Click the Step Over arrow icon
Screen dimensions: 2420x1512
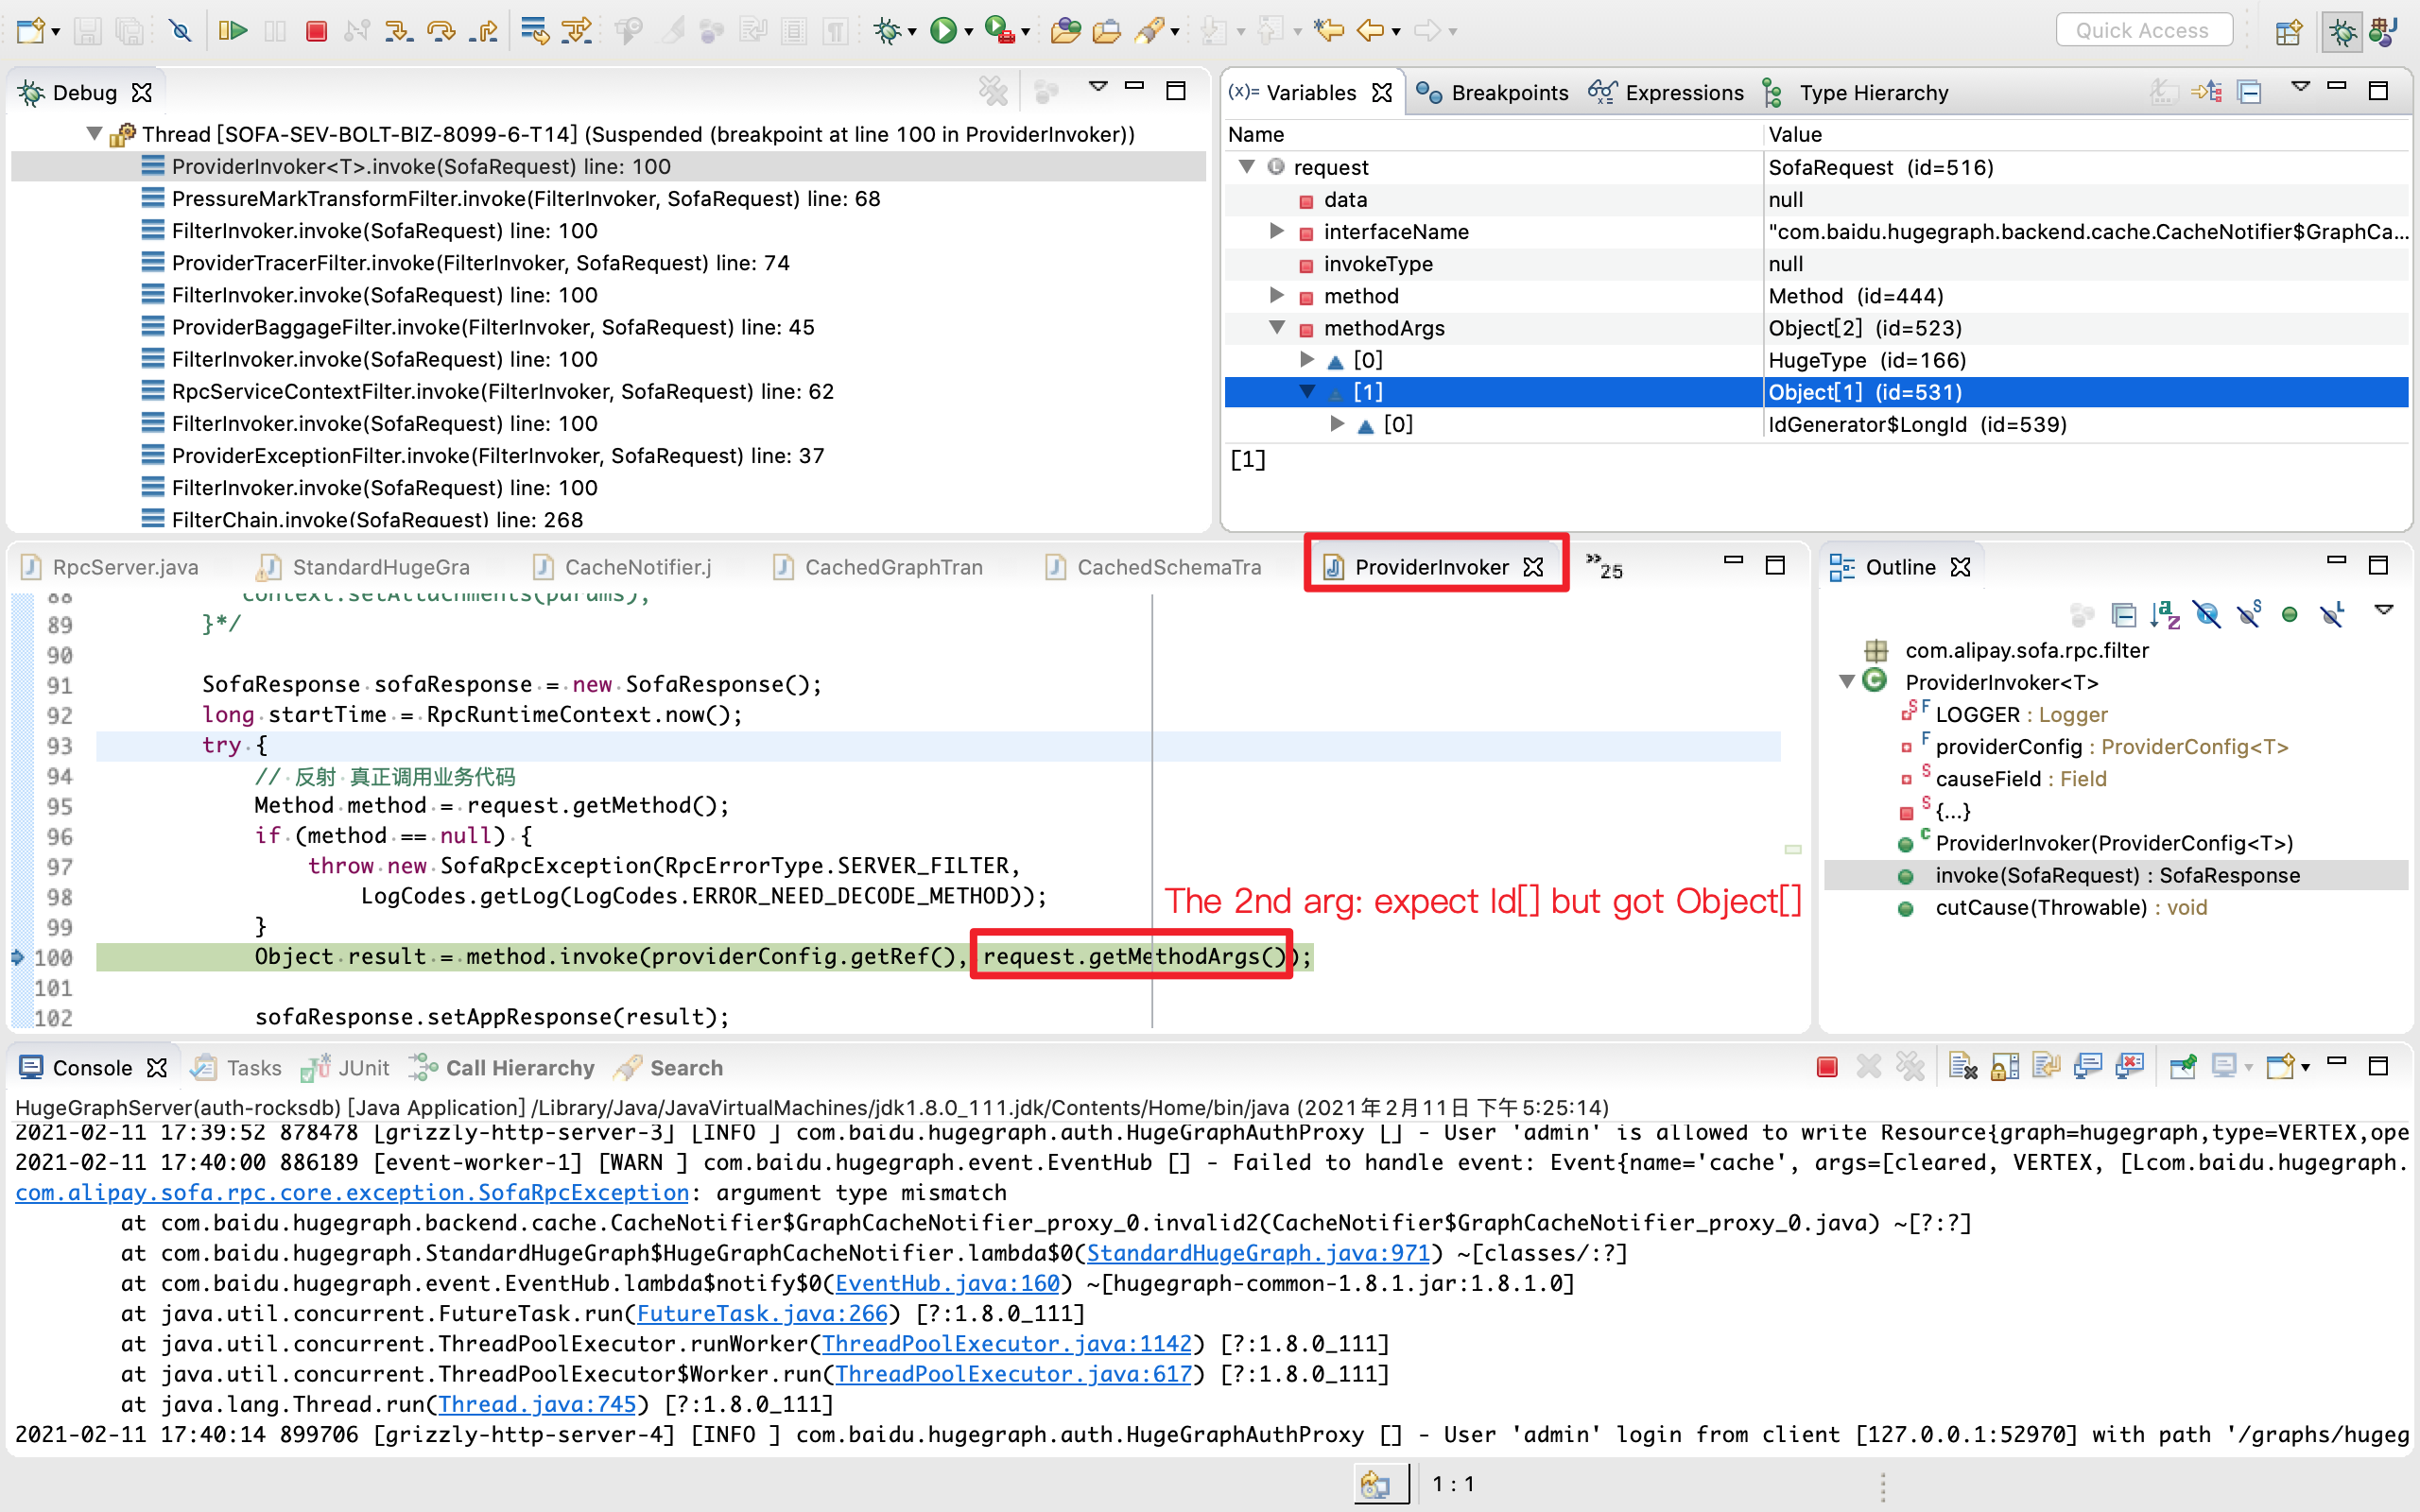(440, 31)
